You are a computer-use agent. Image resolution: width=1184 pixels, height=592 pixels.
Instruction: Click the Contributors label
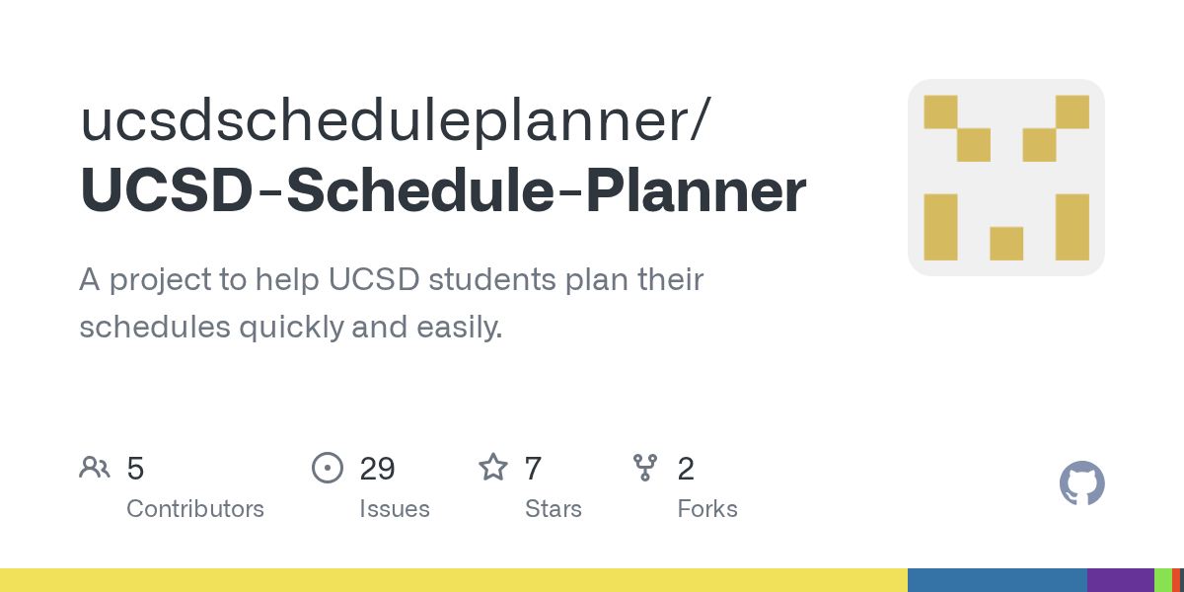[195, 509]
